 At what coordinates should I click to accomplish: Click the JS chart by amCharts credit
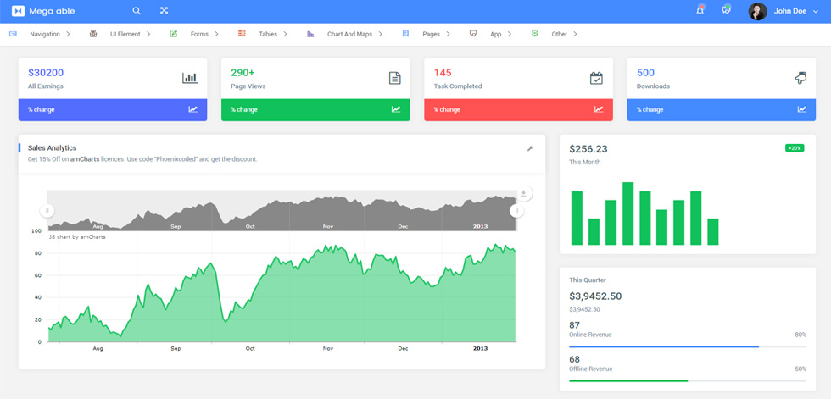coord(77,237)
